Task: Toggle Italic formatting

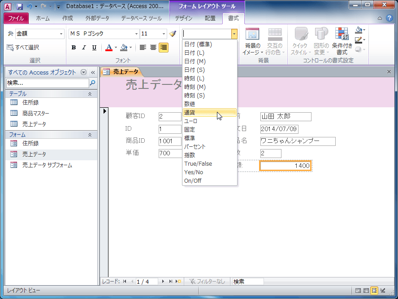Action: 84,48
